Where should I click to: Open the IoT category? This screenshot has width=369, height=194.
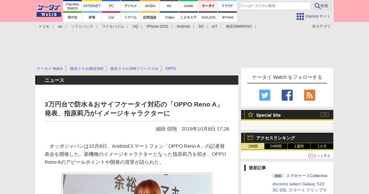(x=215, y=26)
